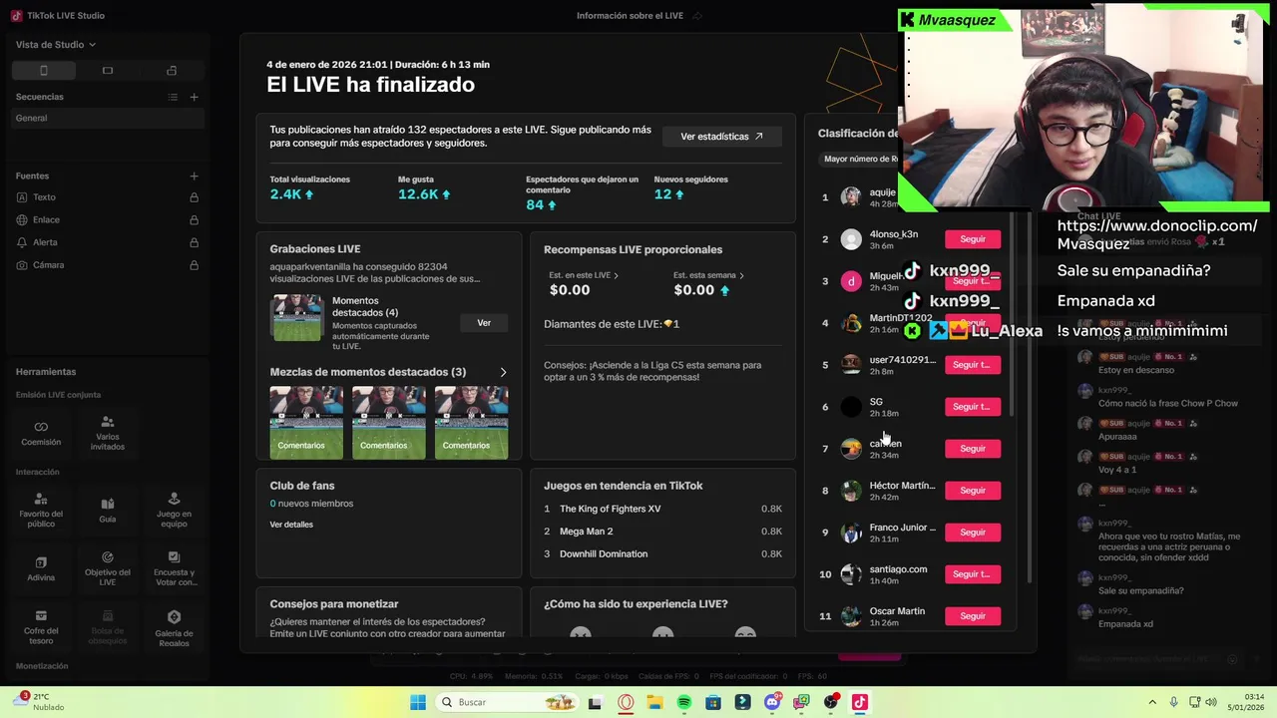The width and height of the screenshot is (1277, 718).
Task: Open the Varios invitados tool
Action: point(108,433)
